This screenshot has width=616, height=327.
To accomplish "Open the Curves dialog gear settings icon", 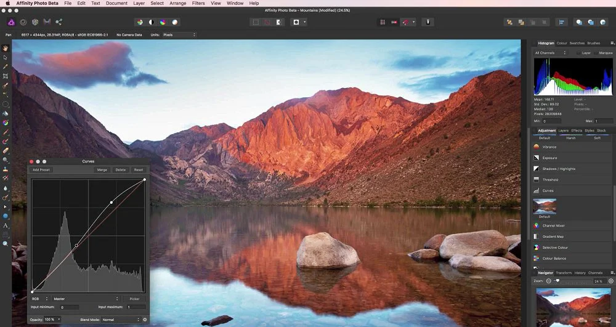I will 145,320.
